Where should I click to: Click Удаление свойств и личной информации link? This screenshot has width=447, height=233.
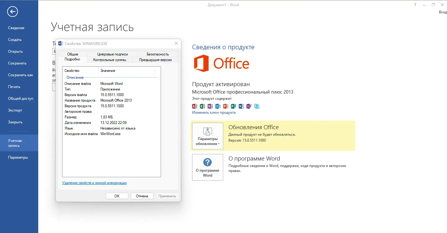[94, 183]
